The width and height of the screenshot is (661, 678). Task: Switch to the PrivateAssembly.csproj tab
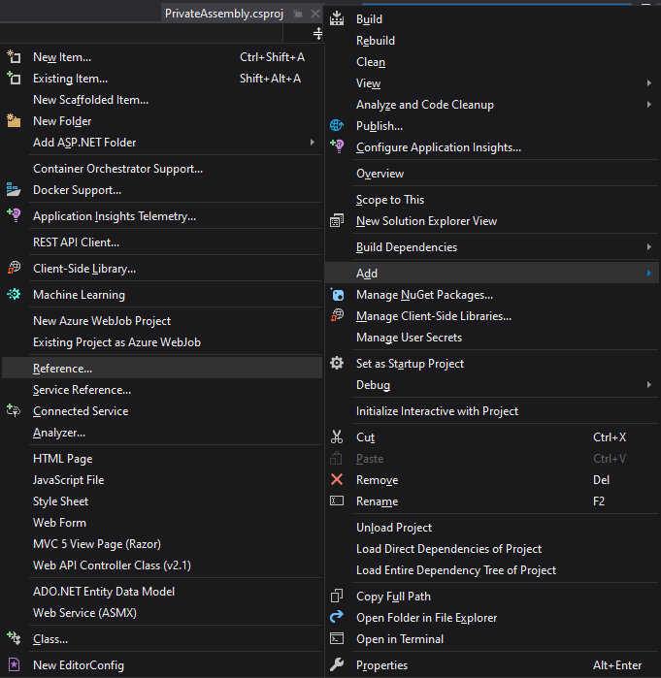pos(224,14)
